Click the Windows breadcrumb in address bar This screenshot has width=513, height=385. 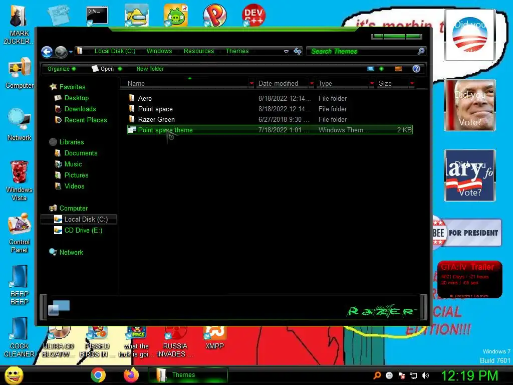click(159, 51)
